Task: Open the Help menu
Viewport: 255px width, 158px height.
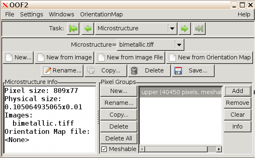Action: pyautogui.click(x=244, y=14)
